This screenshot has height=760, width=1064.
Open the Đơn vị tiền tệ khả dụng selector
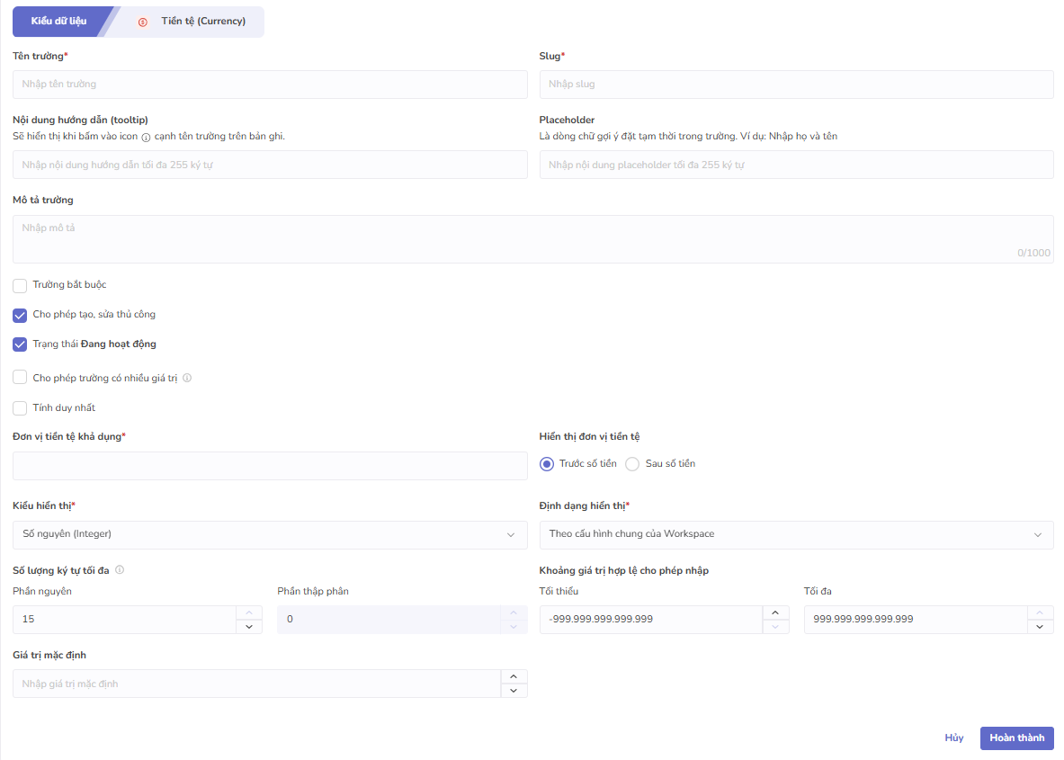tap(270, 466)
